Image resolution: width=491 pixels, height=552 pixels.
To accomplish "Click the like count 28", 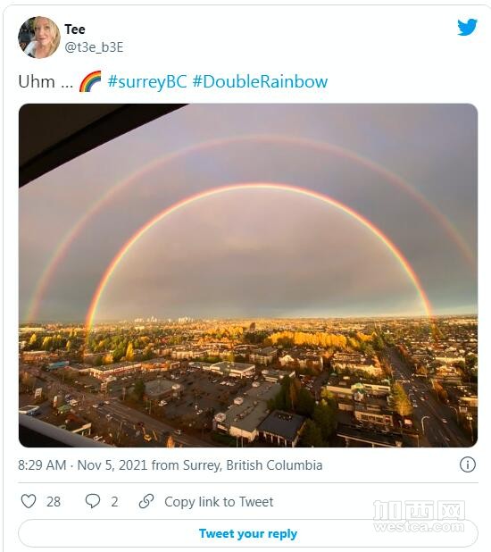I will click(x=54, y=502).
